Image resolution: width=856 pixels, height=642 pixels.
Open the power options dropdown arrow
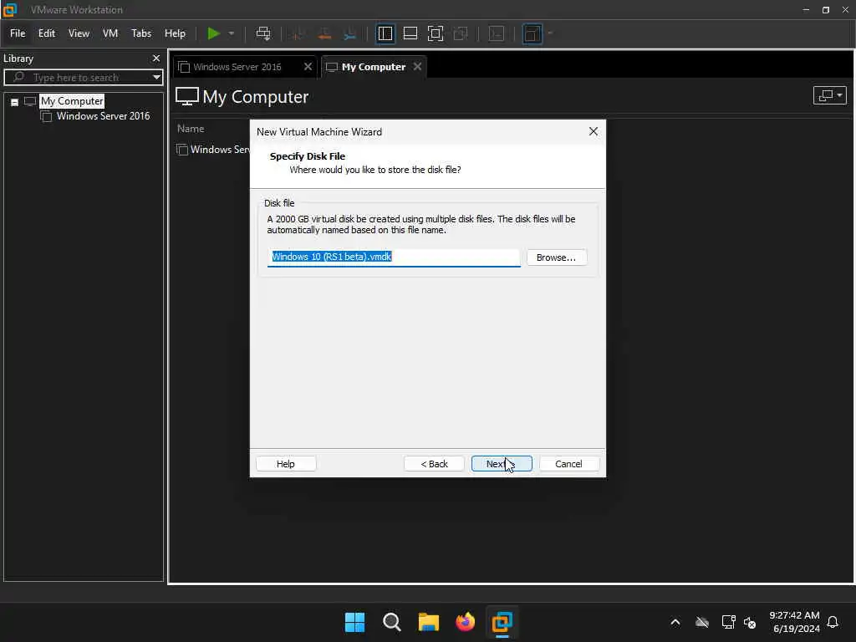point(232,33)
